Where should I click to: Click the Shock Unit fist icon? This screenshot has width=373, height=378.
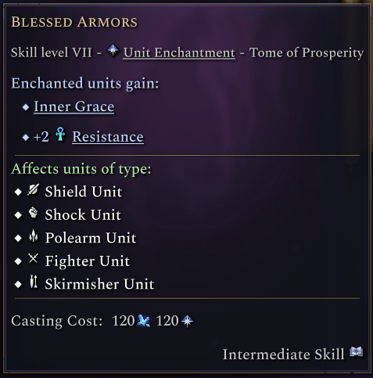[x=34, y=213]
